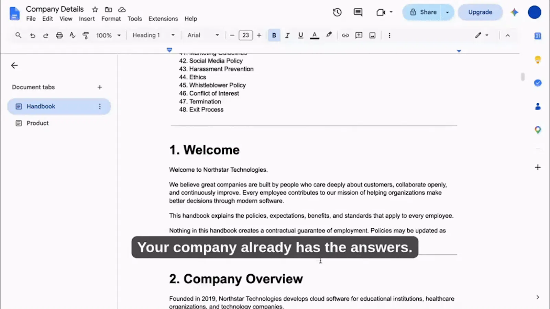The image size is (550, 309).
Task: Insert an image from toolbar
Action: [372, 35]
